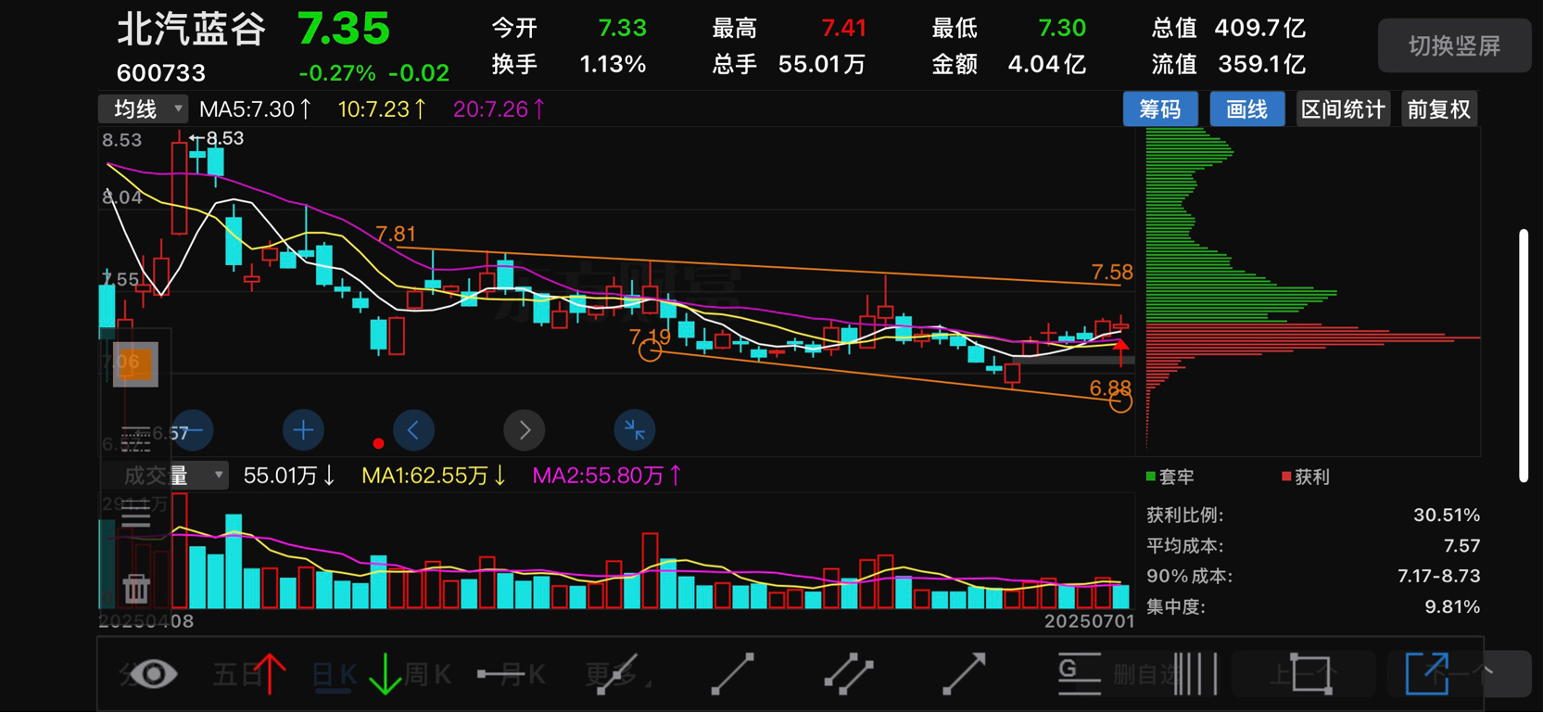1543x713 pixels.
Task: Tap the yellow 10:7.23 average label
Action: point(382,109)
